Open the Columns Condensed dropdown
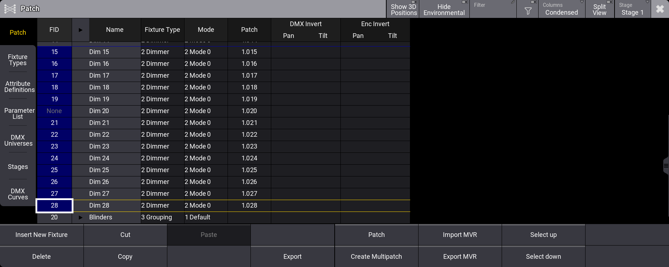Viewport: 669px width, 267px height. pos(562,9)
